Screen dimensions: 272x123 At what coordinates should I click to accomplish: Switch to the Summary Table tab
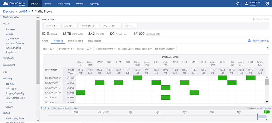[76, 41]
